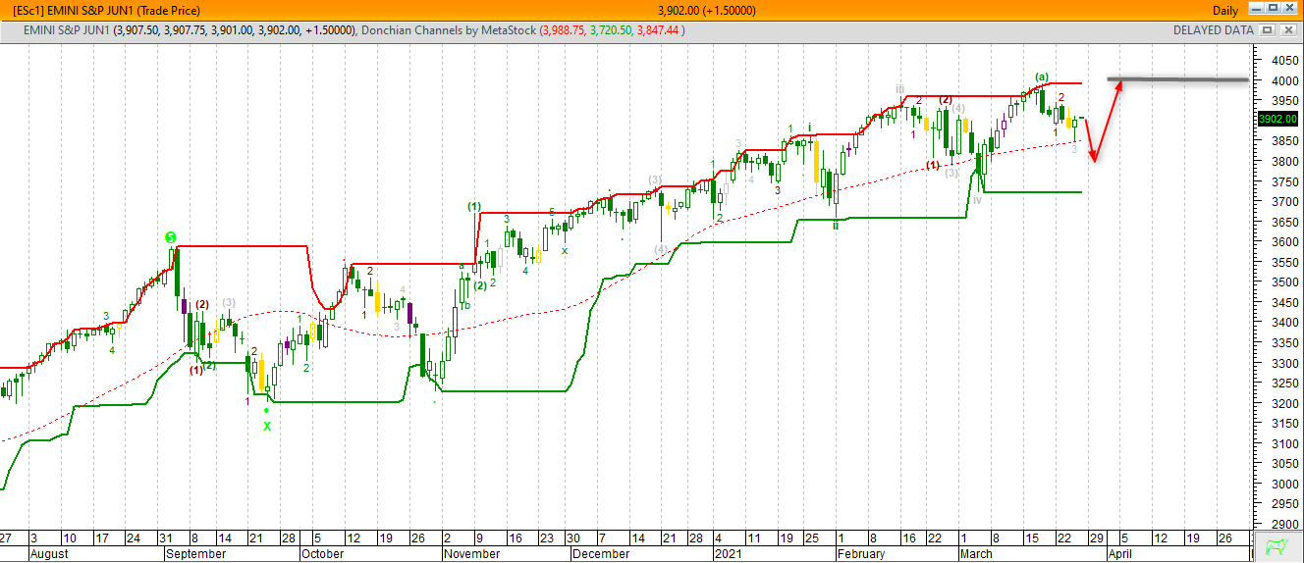Click the green 3,720.50 lower channel value
Viewport: 1304px width, 563px height.
tap(611, 30)
